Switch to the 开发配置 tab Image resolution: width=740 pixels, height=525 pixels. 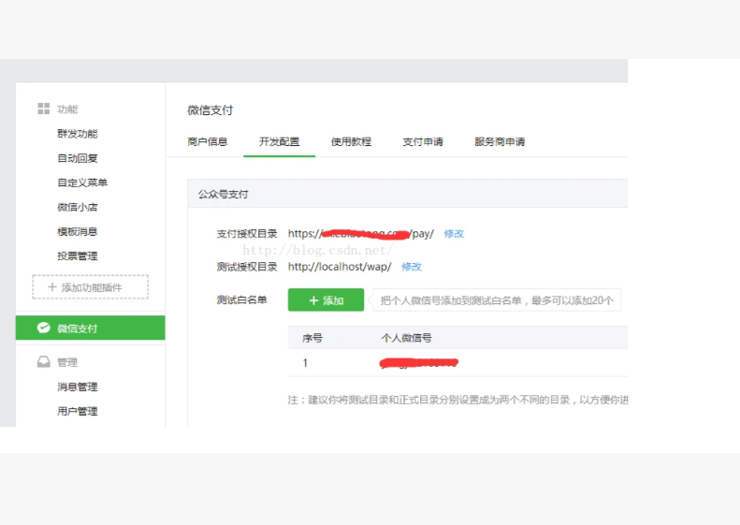point(279,141)
